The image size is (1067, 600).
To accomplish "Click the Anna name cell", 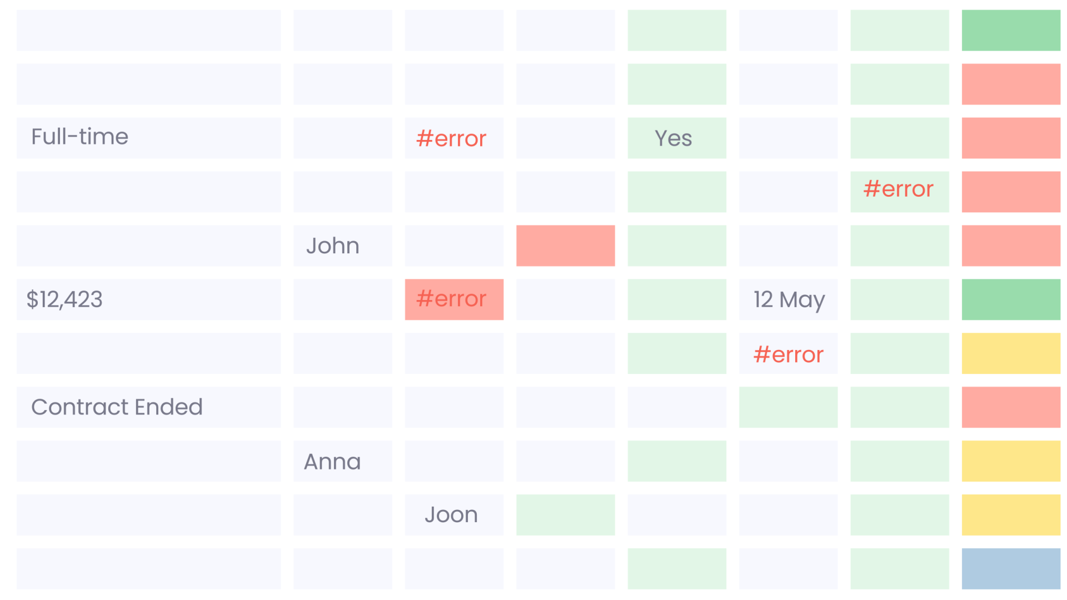I will [x=343, y=461].
